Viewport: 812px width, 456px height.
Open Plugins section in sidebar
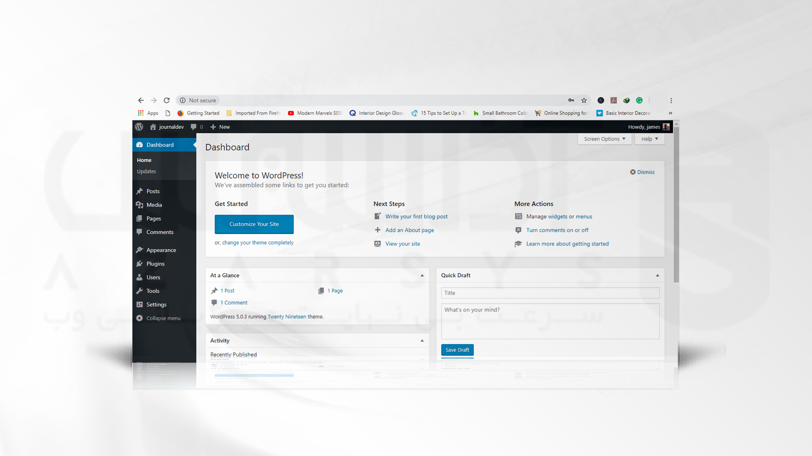(155, 263)
